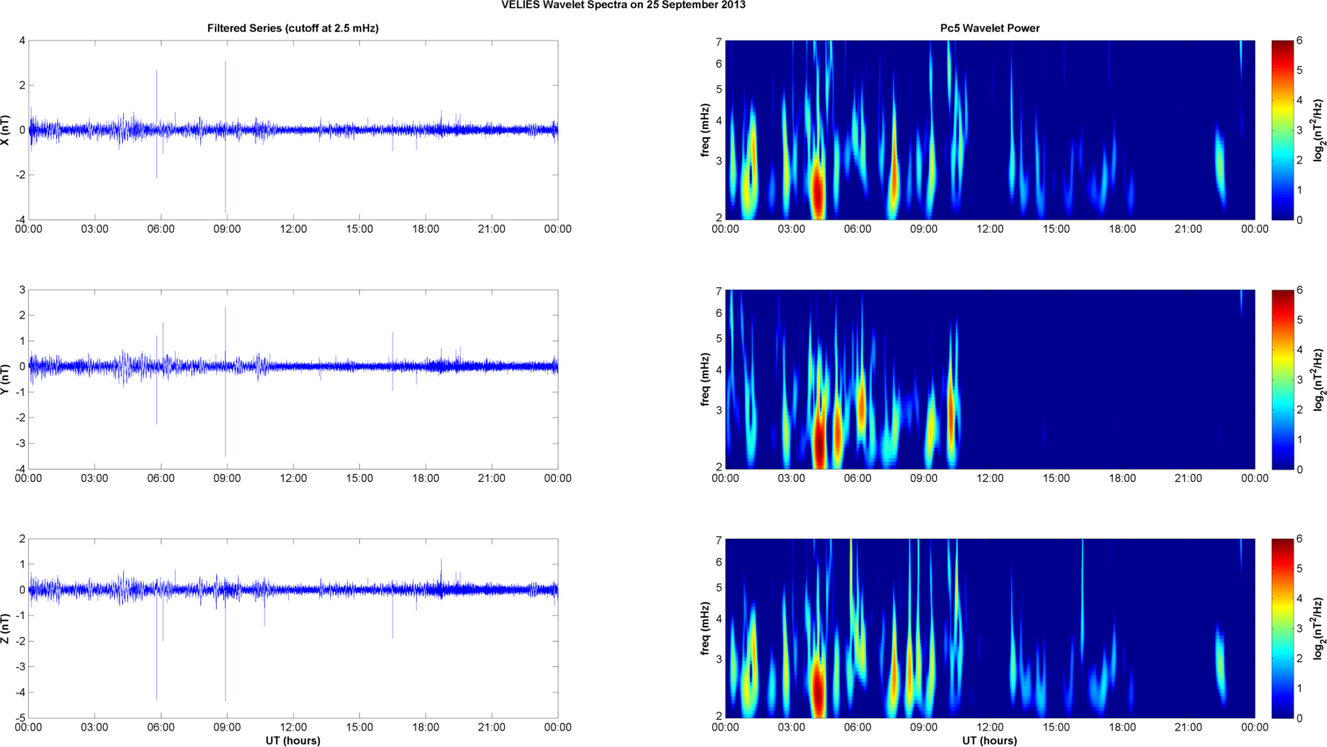Click the 12:00 tick label under the X series
The height and width of the screenshot is (747, 1327).
tap(293, 229)
